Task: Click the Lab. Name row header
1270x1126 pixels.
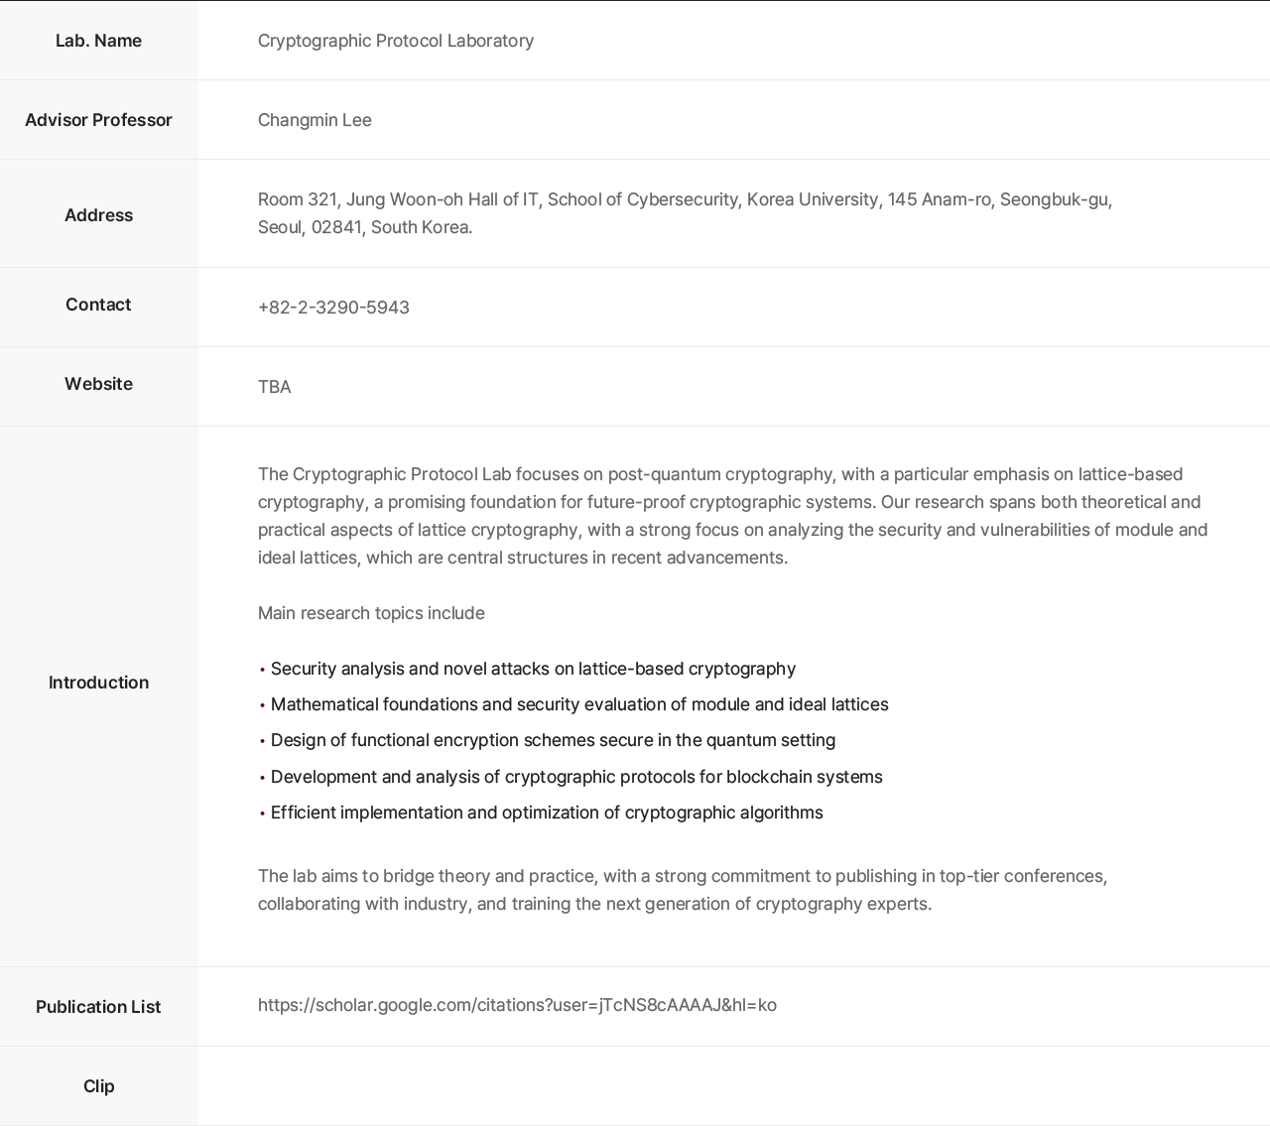Action: (98, 41)
